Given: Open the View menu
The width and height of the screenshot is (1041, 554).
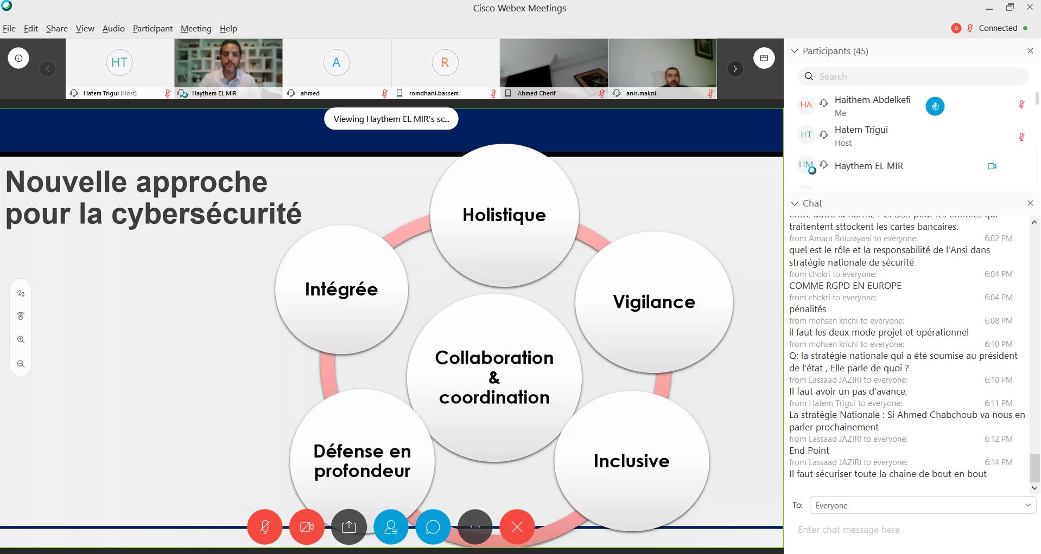Looking at the screenshot, I should tap(85, 28).
